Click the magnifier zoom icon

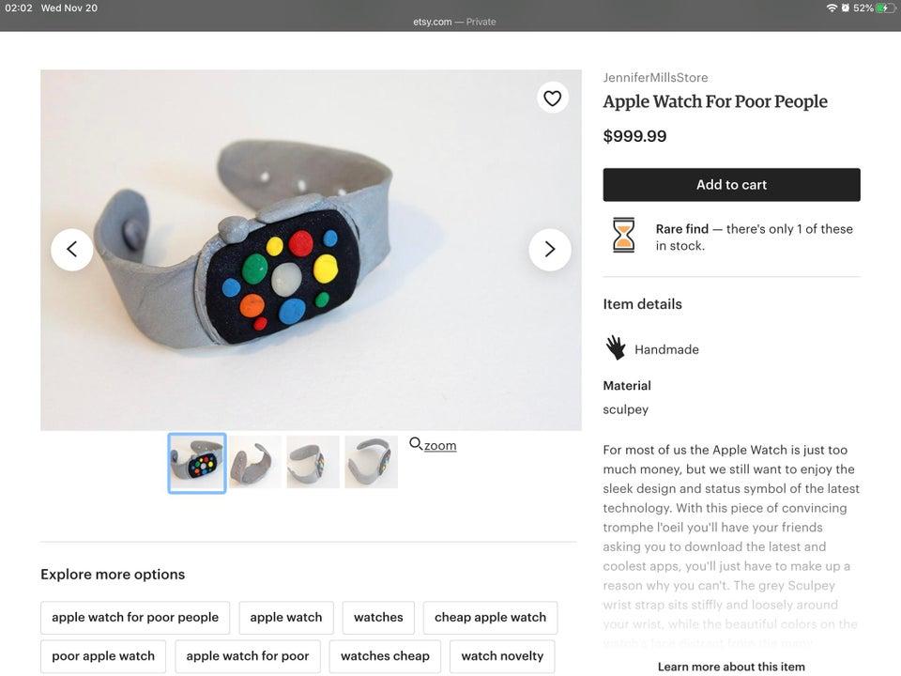tap(416, 444)
